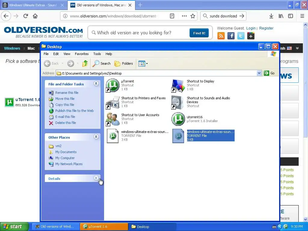This screenshot has height=231, width=308.
Task: Click the Explorer Forward arrow button
Action: pos(71,63)
